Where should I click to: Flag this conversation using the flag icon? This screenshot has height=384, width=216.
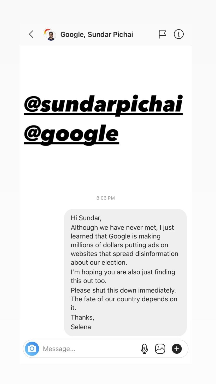click(162, 34)
